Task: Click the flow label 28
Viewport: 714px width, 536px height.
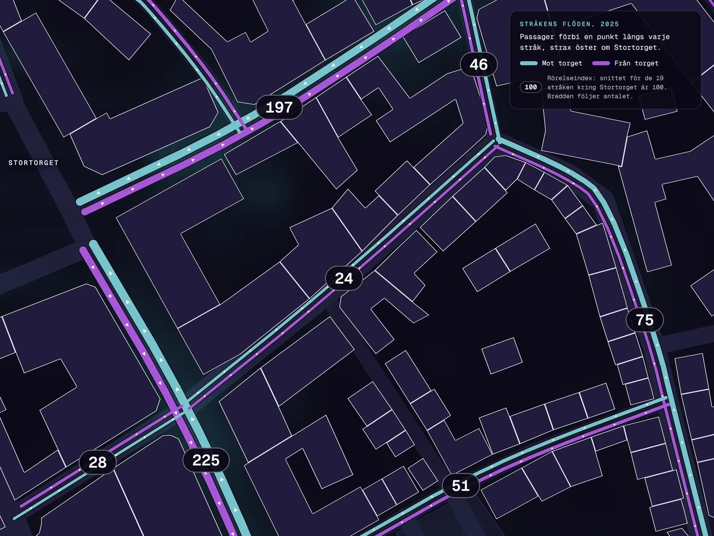Action: click(98, 462)
